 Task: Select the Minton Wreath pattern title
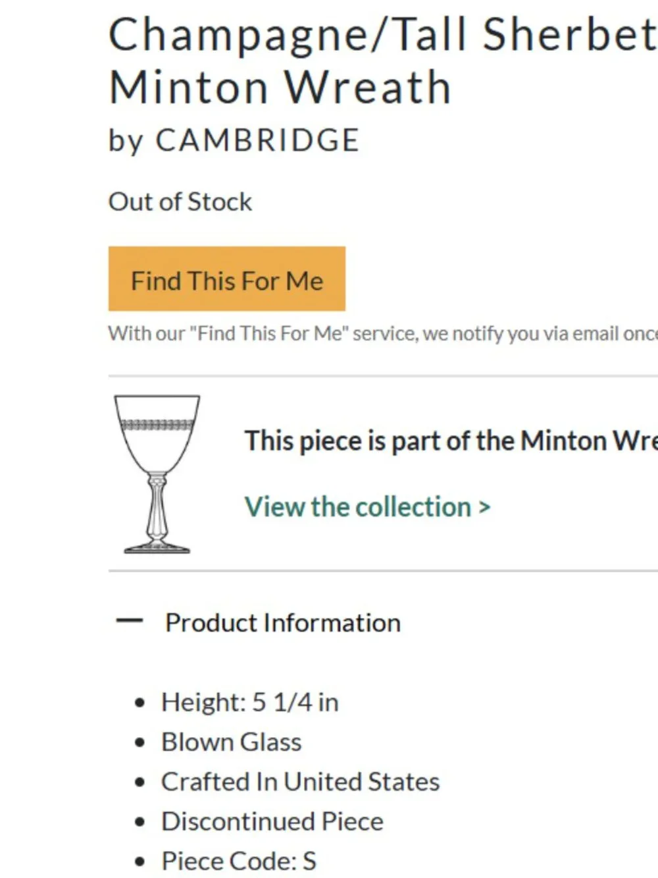point(280,87)
